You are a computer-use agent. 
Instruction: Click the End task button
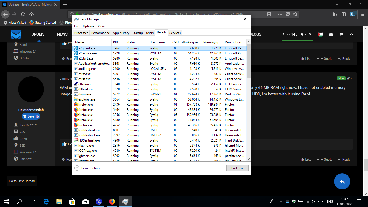click(x=237, y=168)
